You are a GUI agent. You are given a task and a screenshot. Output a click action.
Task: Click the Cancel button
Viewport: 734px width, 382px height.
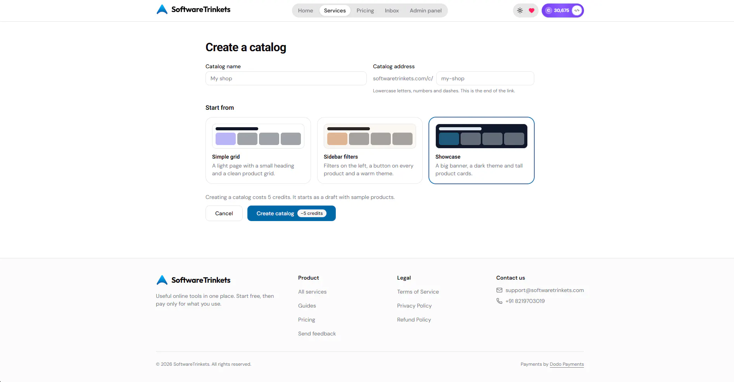point(224,213)
